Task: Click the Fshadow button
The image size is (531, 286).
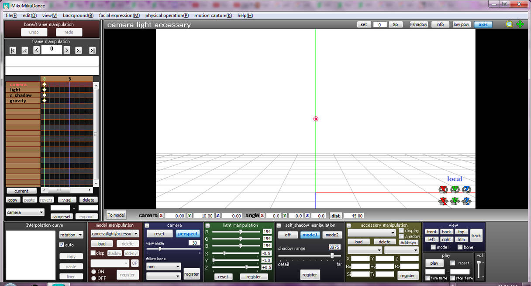Action: [x=418, y=24]
